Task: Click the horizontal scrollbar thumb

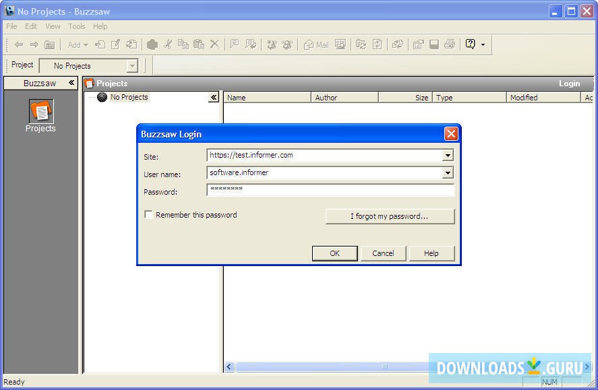Action: coord(385,367)
